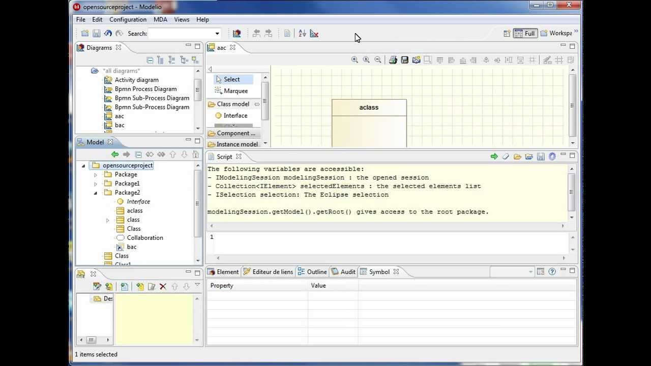Clear script console with eraser icon
This screenshot has width=651, height=366.
tap(506, 157)
